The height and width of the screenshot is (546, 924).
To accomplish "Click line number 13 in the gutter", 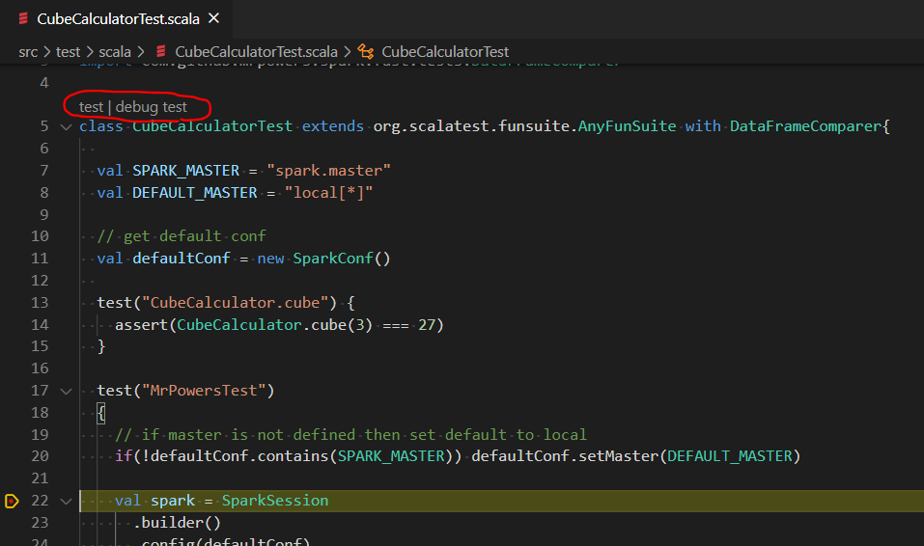I will [40, 303].
